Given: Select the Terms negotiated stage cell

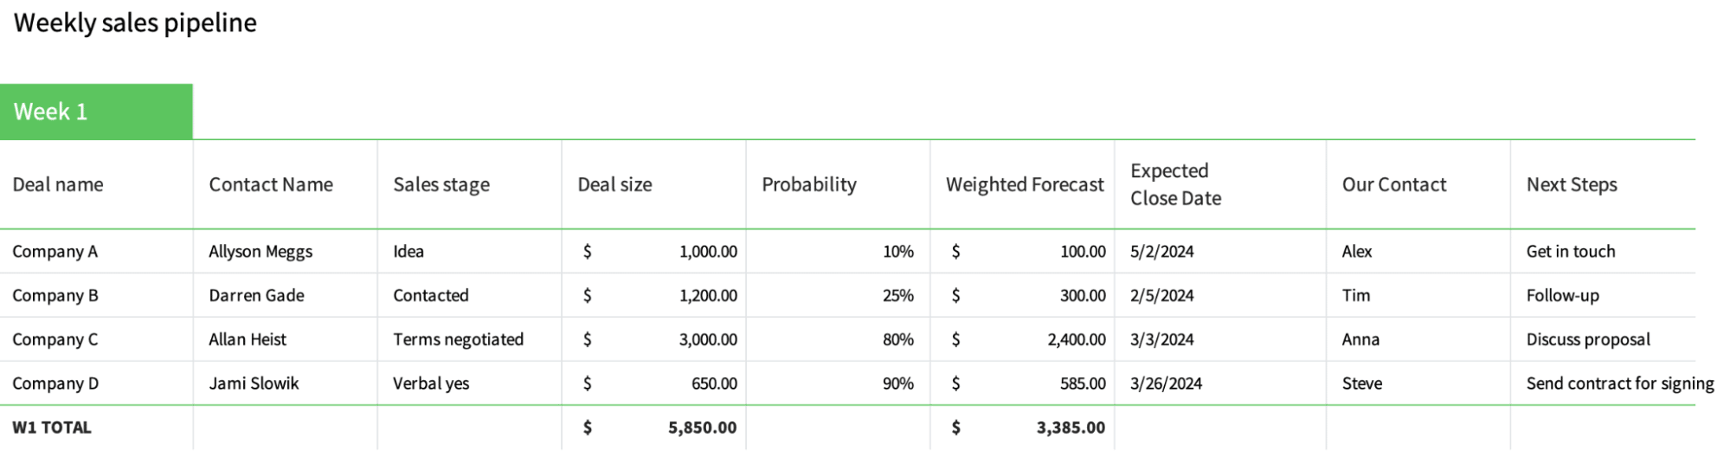Looking at the screenshot, I should pyautogui.click(x=458, y=339).
